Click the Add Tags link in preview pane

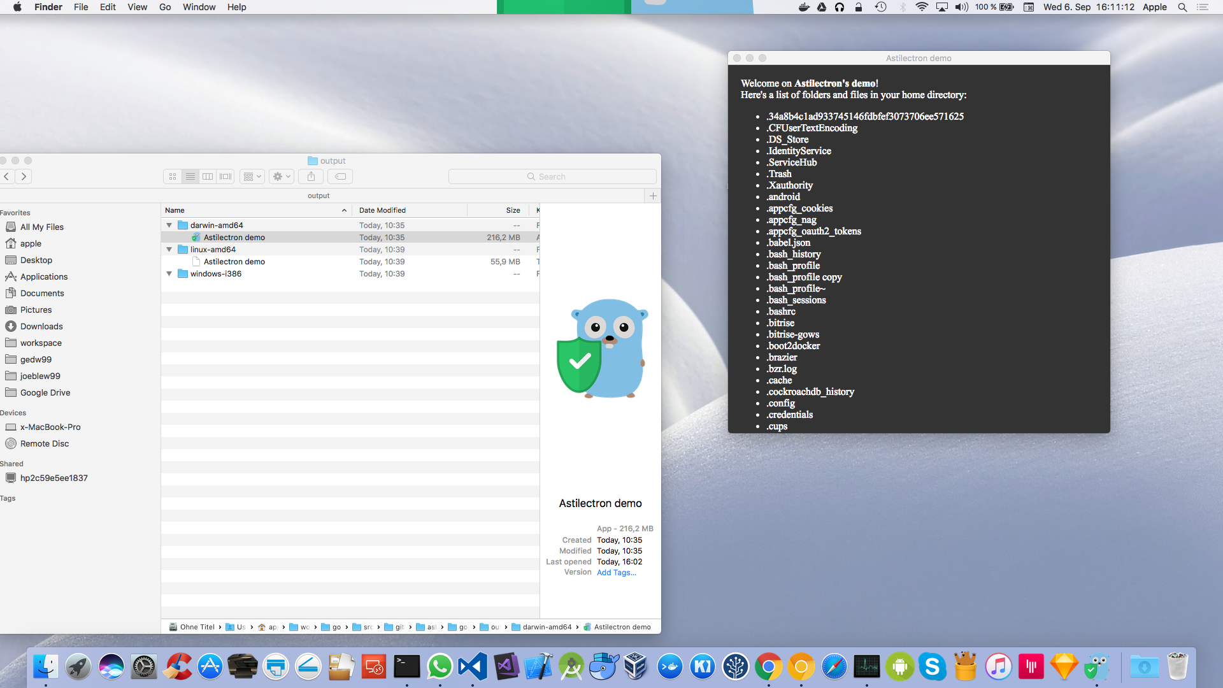(x=616, y=572)
